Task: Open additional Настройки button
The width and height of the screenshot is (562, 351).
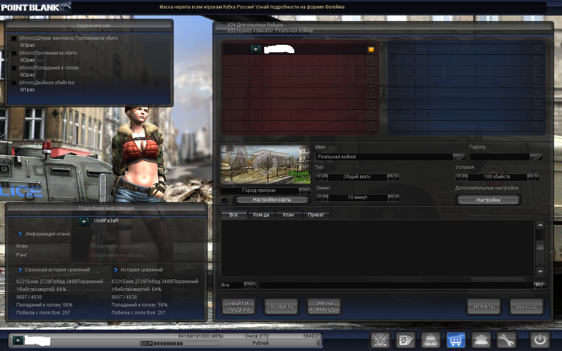Action: 488,200
